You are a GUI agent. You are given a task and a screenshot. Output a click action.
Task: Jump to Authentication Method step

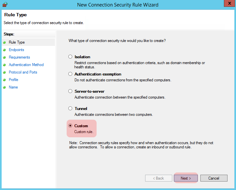tap(26, 65)
